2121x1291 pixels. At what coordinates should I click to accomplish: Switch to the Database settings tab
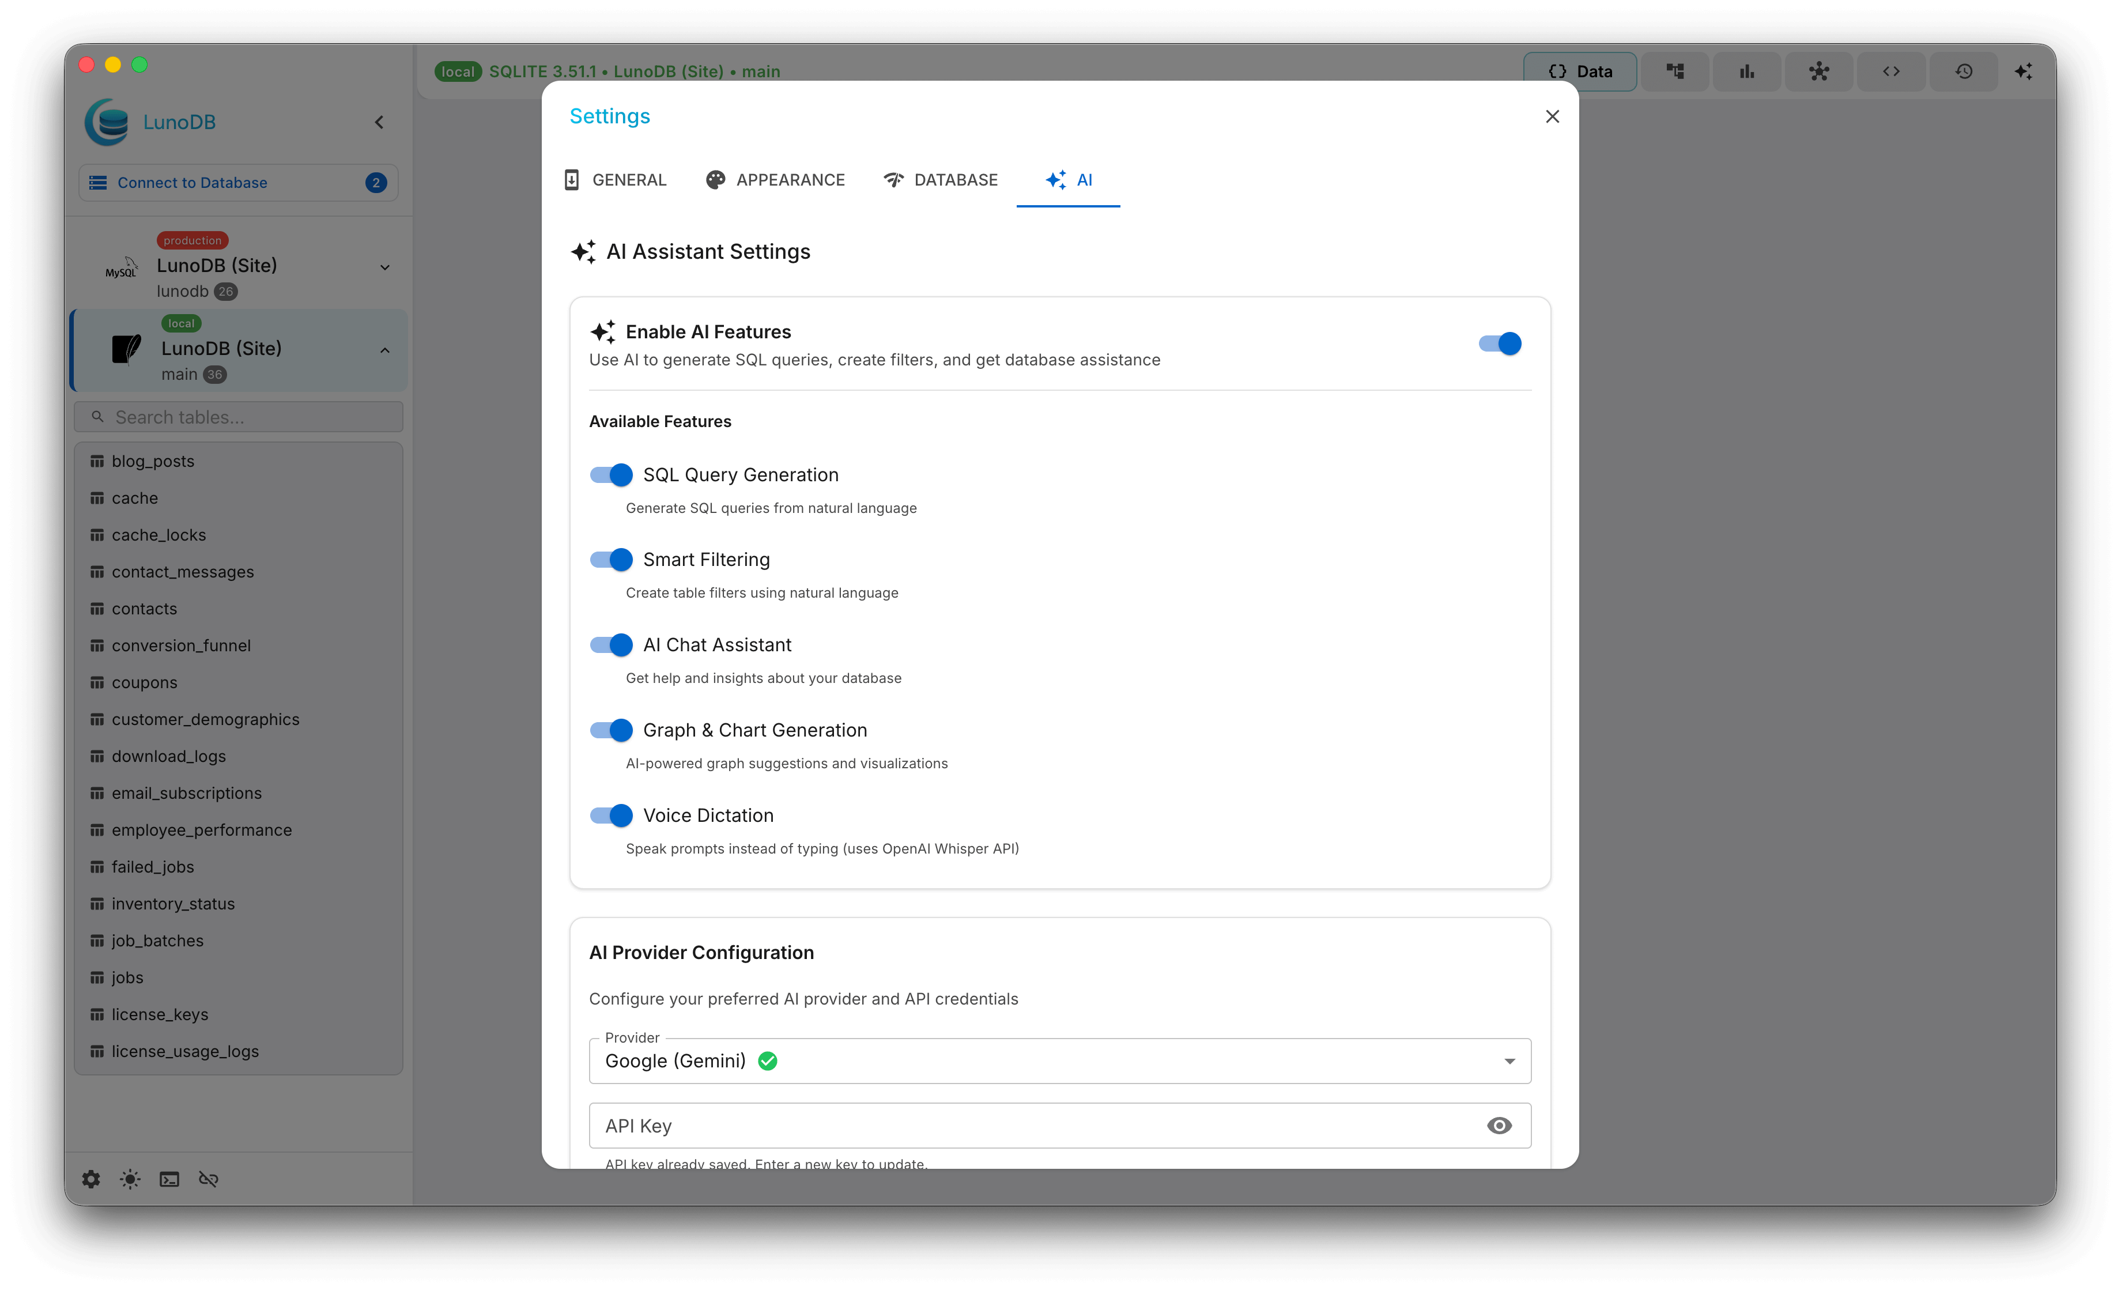pyautogui.click(x=940, y=180)
